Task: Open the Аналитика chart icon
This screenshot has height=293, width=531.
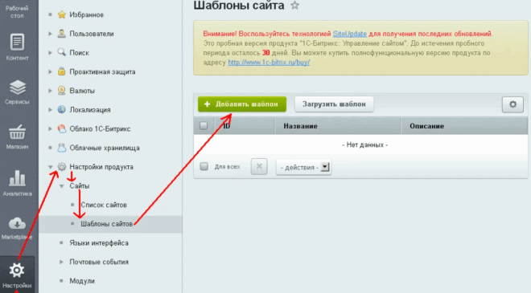Action: point(17,178)
